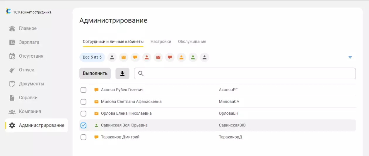Screen dimensions: 369x156
Task: Click the Администрирование page heading
Action: tap(113, 20)
